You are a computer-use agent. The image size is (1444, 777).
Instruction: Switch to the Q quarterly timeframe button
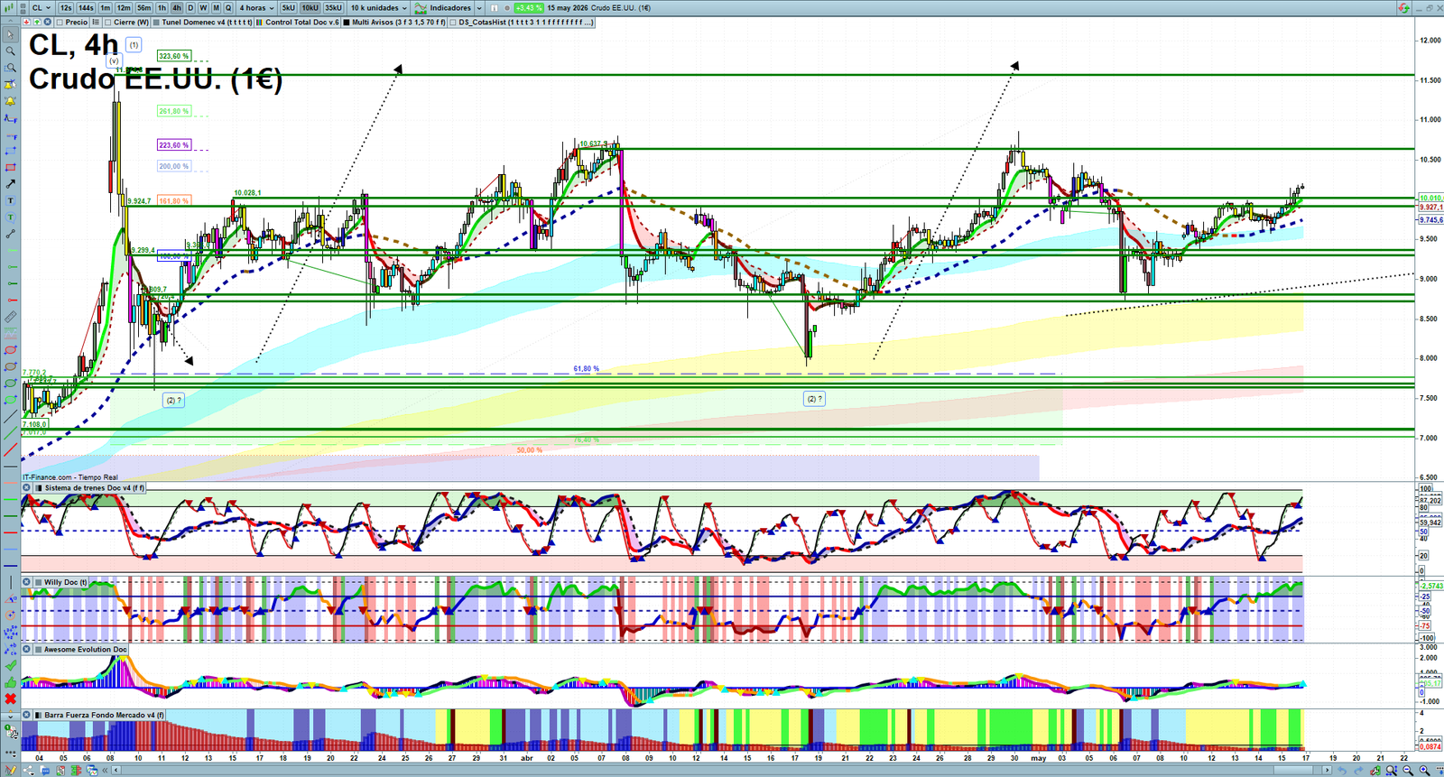[228, 8]
